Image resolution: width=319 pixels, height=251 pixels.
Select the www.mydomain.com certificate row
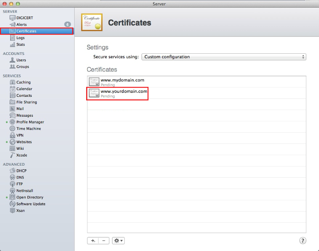click(197, 82)
